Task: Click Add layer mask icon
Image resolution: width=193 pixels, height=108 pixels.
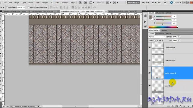Action: (176, 106)
